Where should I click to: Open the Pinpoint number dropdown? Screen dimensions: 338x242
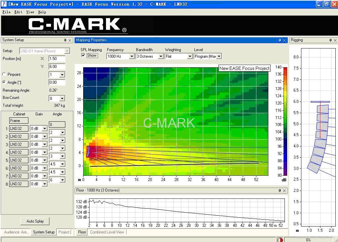coord(62,75)
